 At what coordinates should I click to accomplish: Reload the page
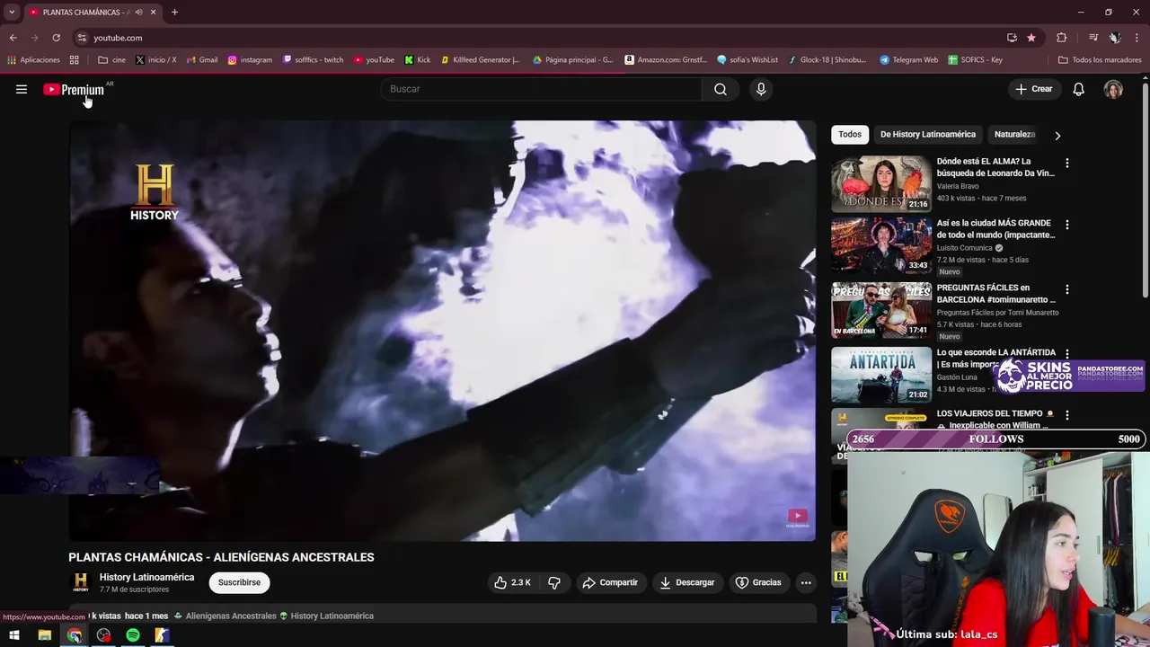click(56, 38)
